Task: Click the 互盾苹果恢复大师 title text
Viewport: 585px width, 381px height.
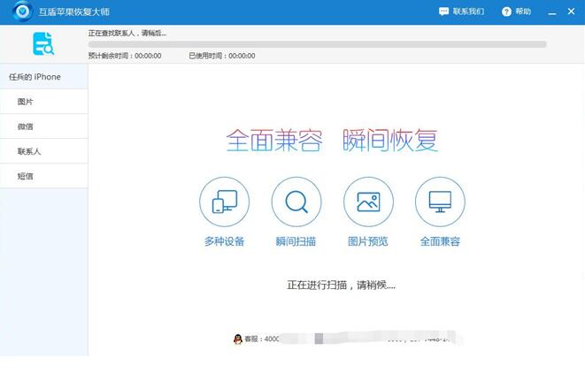Action: (73, 11)
